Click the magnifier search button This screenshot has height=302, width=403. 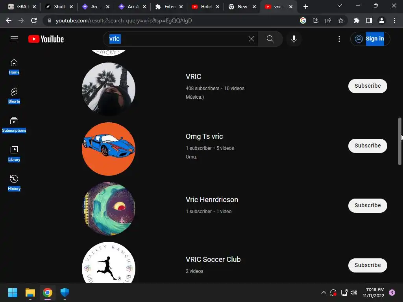point(270,39)
